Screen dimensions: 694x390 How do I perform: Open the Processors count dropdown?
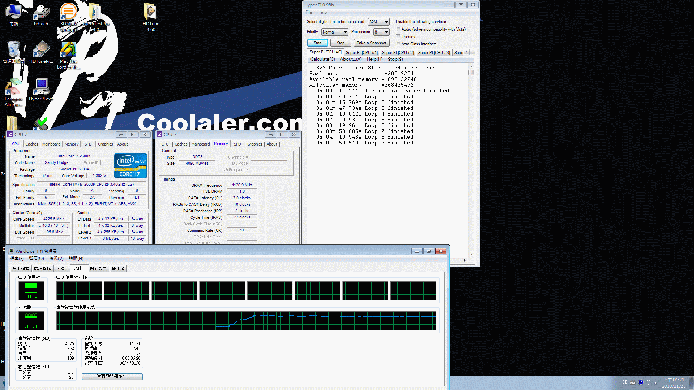381,32
